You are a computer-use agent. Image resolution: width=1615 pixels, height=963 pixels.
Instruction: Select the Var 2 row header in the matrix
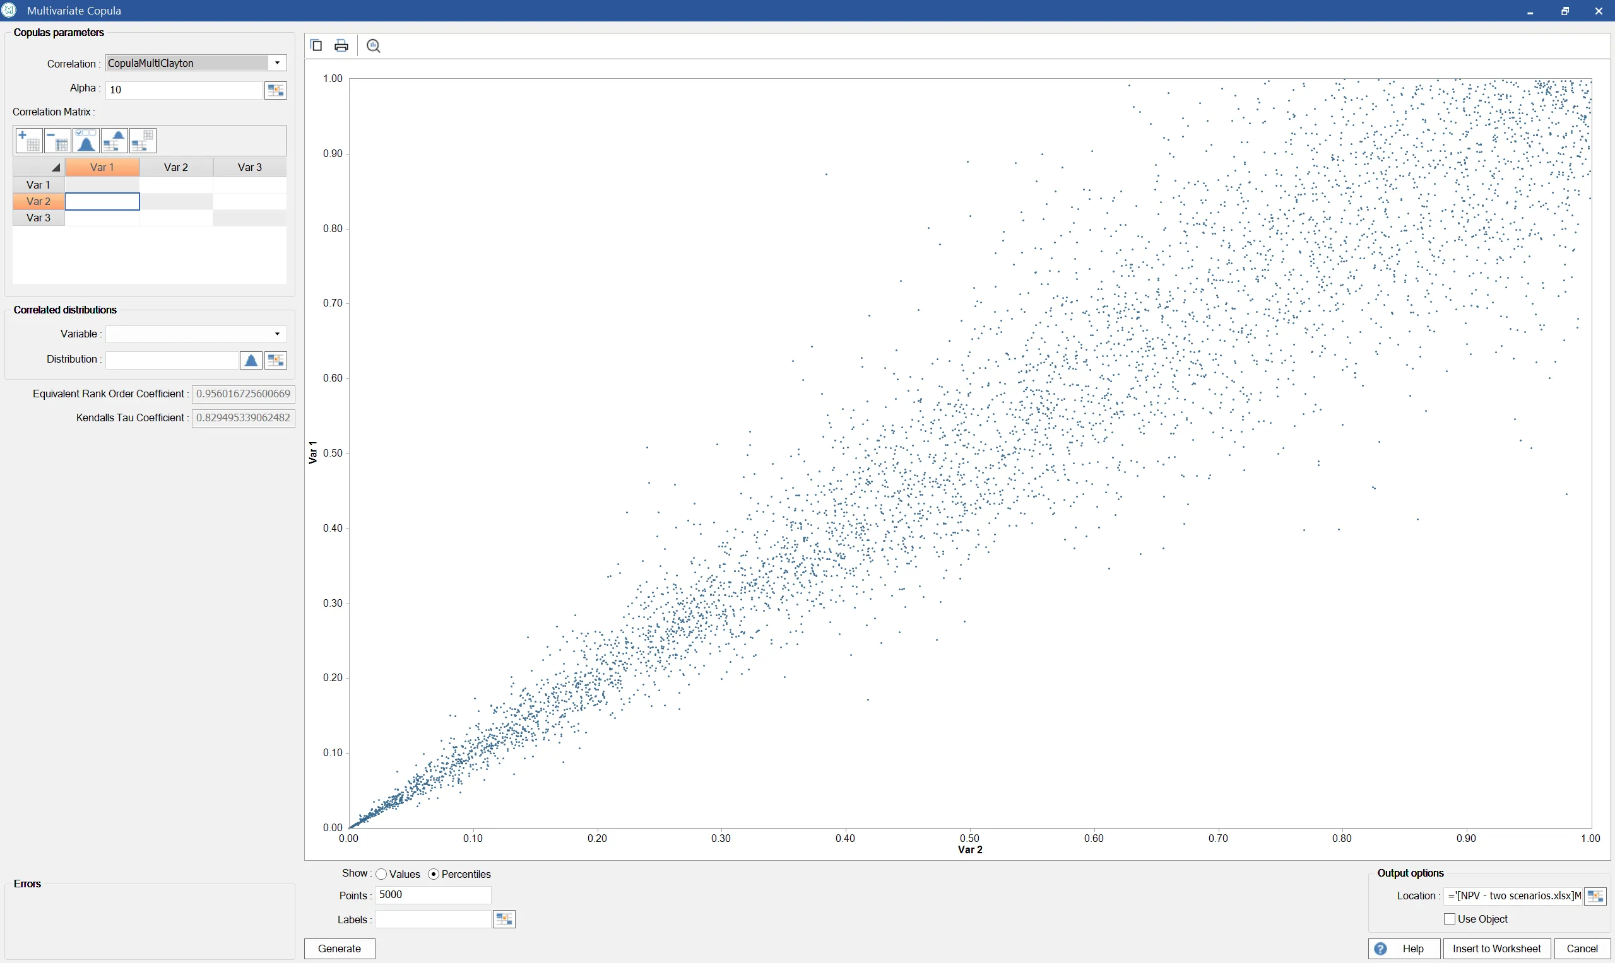tap(38, 201)
